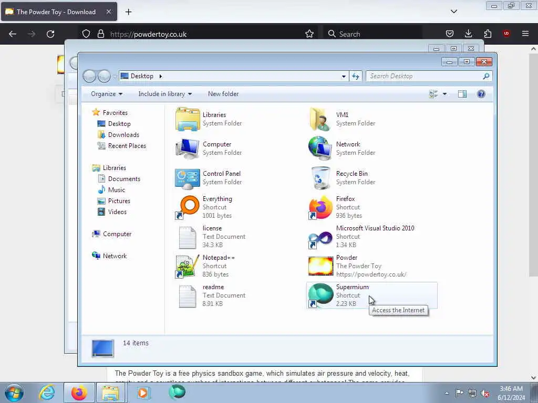The height and width of the screenshot is (403, 538).
Task: Select Computer in the navigation pane
Action: point(117,234)
